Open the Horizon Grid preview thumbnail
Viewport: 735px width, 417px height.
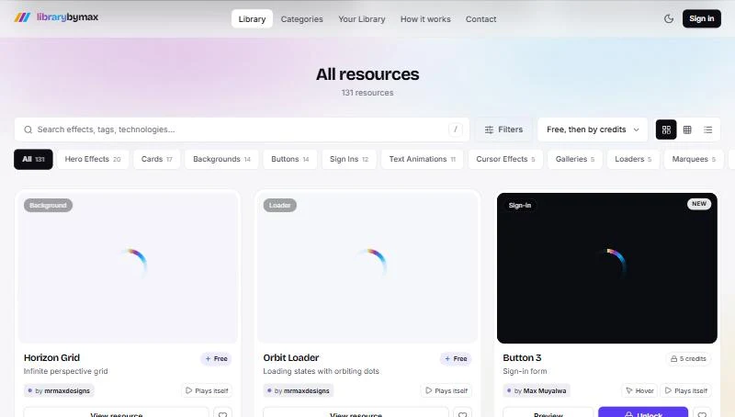tap(128, 268)
